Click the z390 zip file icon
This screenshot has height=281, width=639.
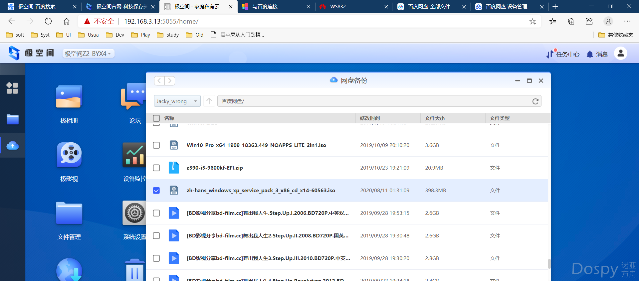tap(174, 168)
